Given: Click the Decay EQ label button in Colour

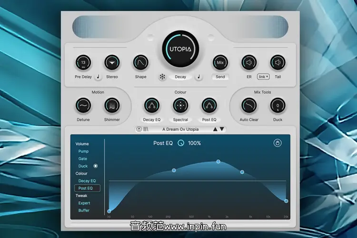Looking at the screenshot, I should click(152, 119).
